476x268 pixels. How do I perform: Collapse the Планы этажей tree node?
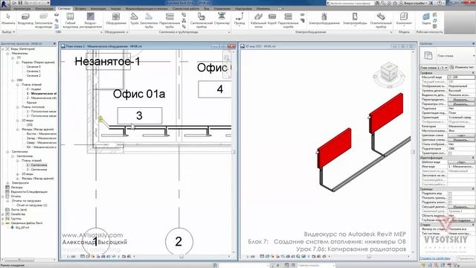pyautogui.click(x=18, y=84)
